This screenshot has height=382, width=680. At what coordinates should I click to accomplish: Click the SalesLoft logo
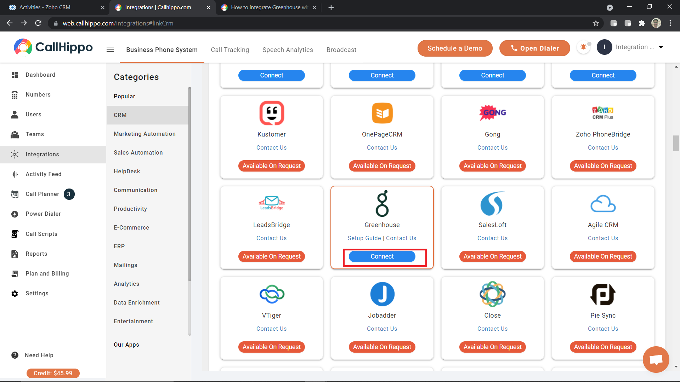[x=492, y=204]
